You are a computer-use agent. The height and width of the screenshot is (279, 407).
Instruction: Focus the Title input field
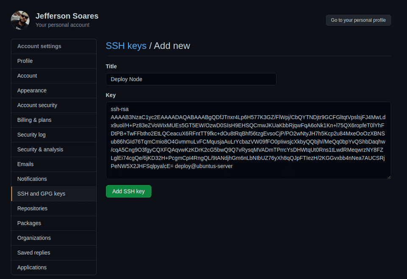(x=191, y=79)
